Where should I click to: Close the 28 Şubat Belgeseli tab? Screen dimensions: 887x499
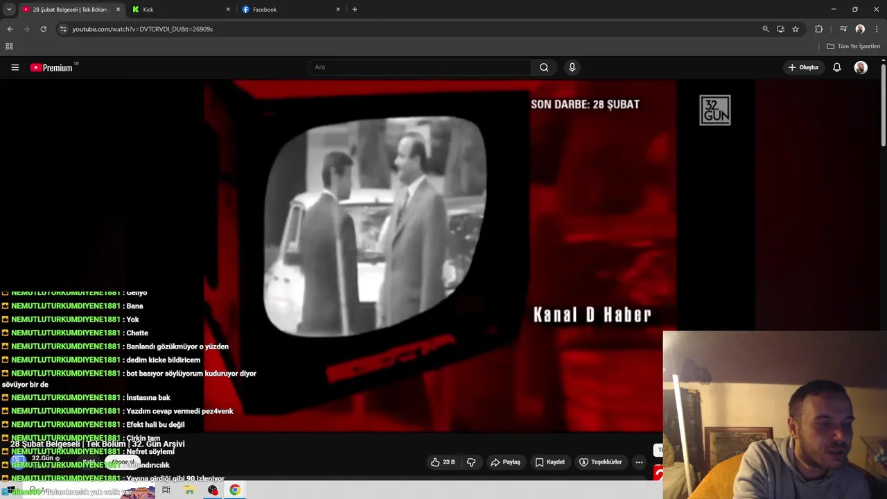point(118,10)
